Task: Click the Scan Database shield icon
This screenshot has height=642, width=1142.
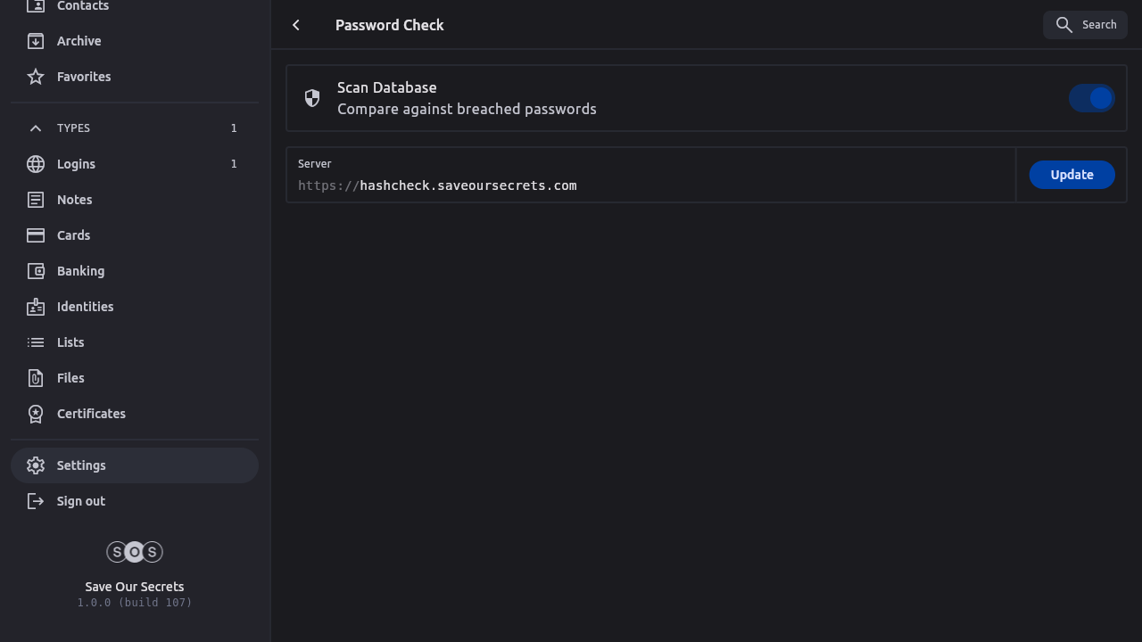Action: tap(312, 98)
